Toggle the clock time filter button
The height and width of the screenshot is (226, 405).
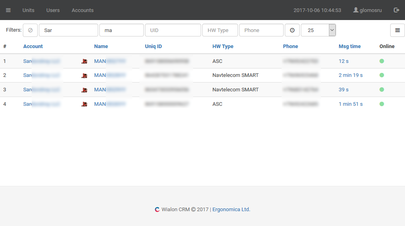(x=292, y=30)
